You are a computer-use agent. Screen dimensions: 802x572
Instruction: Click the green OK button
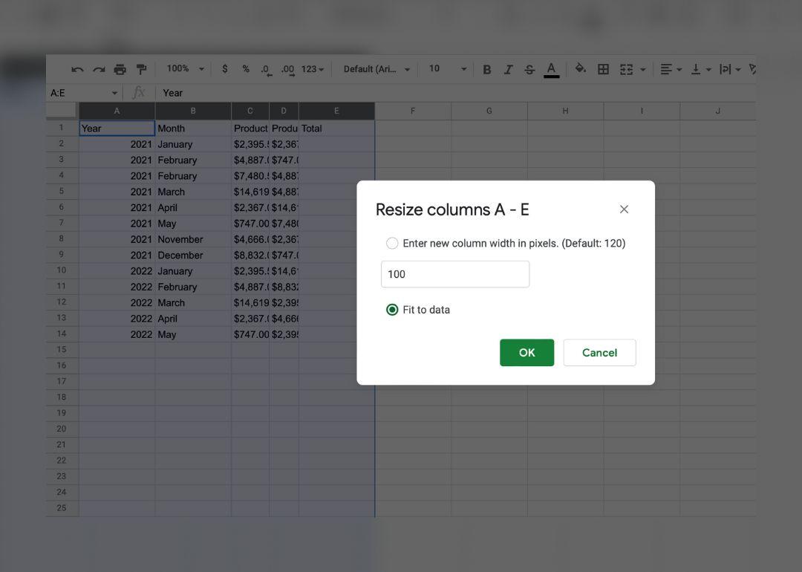[x=526, y=353]
